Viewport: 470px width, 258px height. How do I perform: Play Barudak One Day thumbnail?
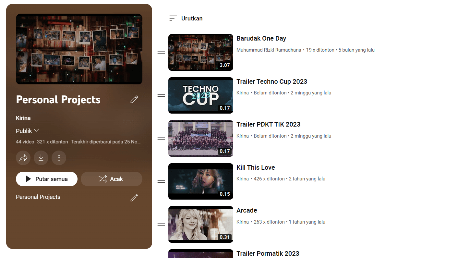coord(201,52)
